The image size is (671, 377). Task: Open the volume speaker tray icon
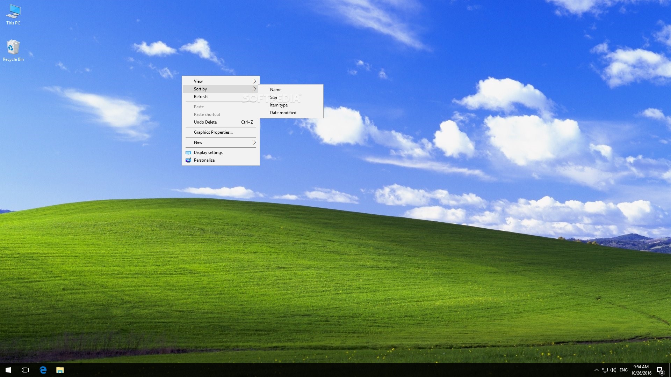coord(613,370)
